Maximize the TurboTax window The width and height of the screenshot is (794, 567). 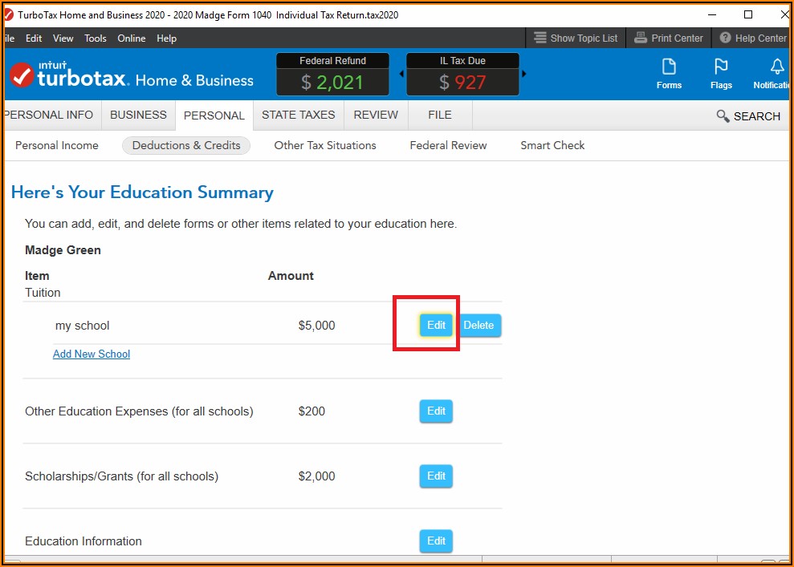748,14
